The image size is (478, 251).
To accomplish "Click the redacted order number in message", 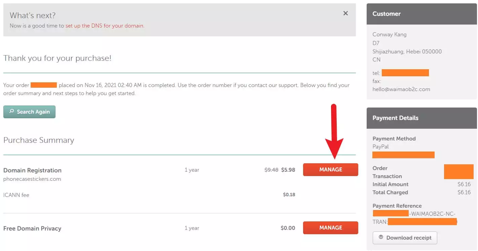I will coord(44,85).
